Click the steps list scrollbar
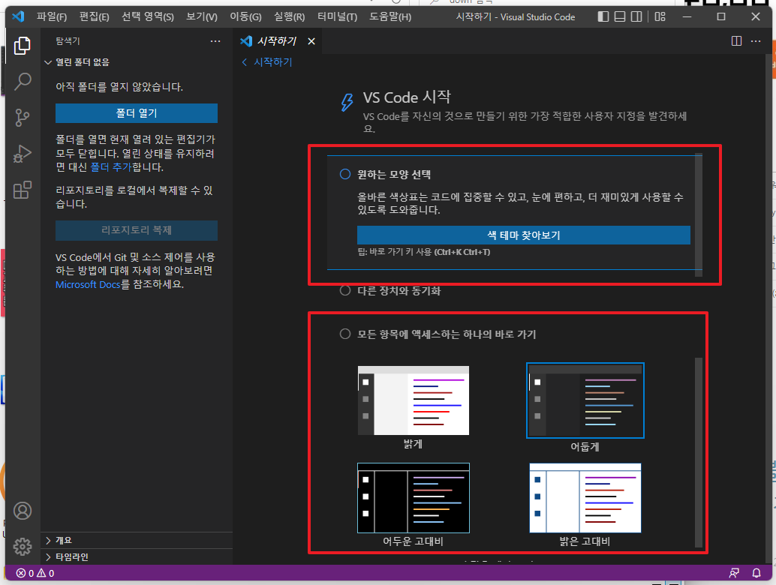 click(x=698, y=214)
